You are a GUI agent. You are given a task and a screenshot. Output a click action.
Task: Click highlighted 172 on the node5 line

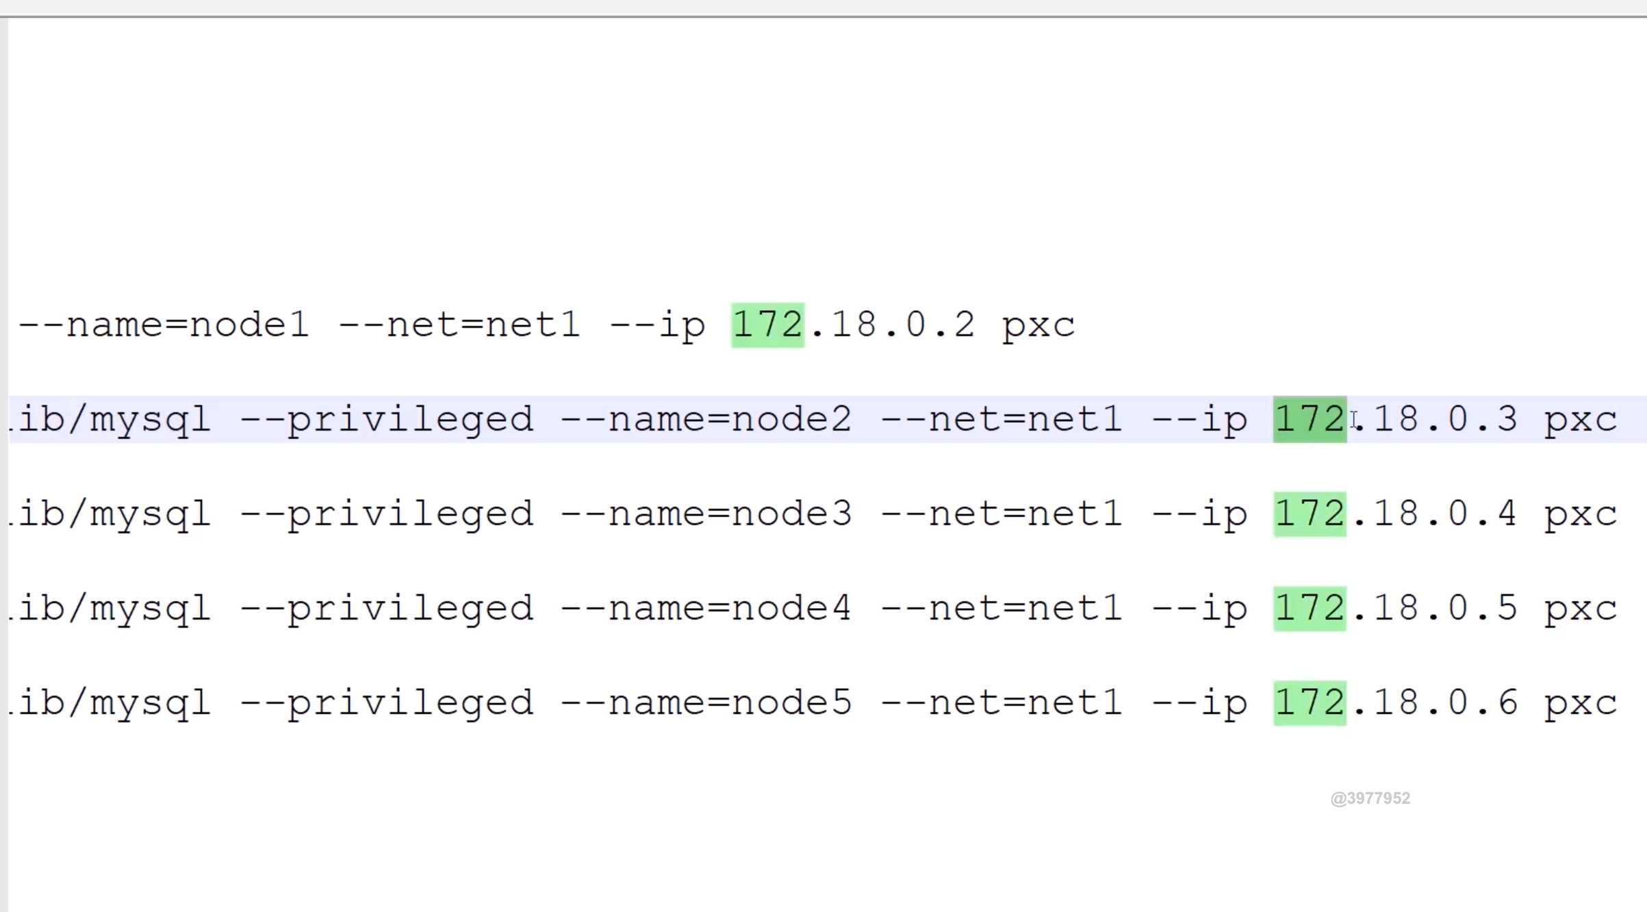pos(1309,702)
